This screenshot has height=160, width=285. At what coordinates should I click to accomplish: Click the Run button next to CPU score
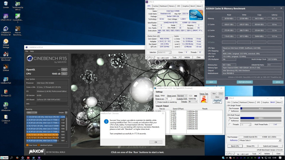[x=64, y=74]
